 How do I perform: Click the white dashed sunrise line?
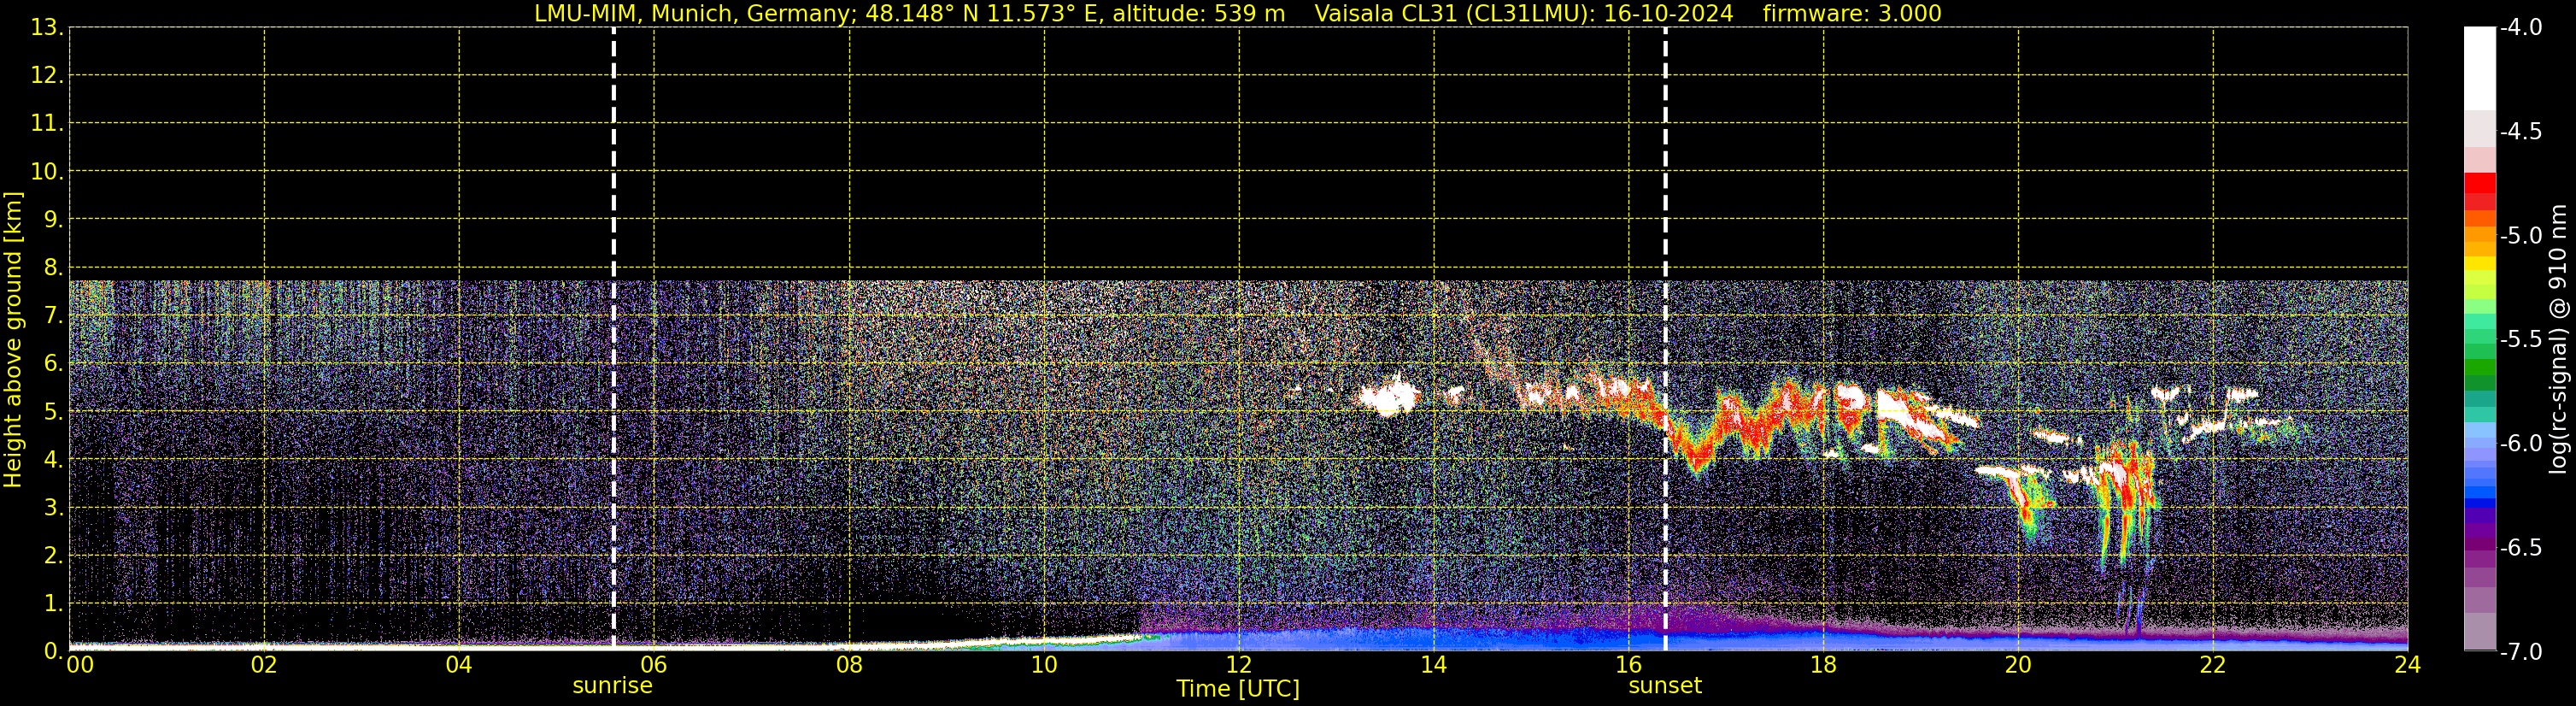613,340
